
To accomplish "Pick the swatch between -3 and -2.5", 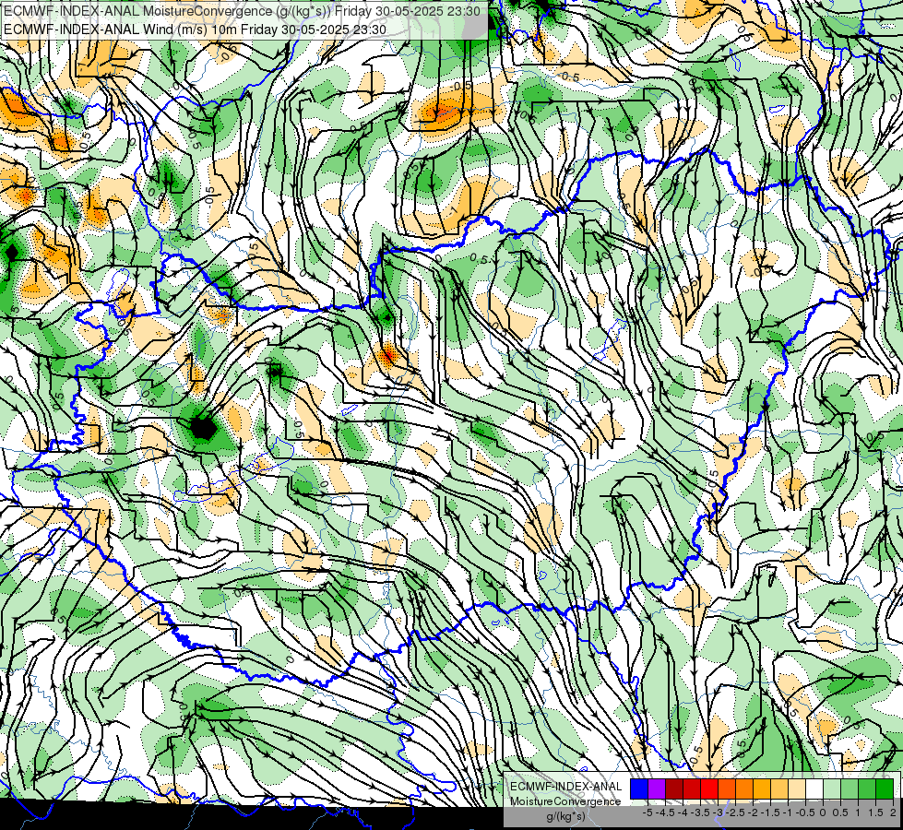I will coord(727,788).
